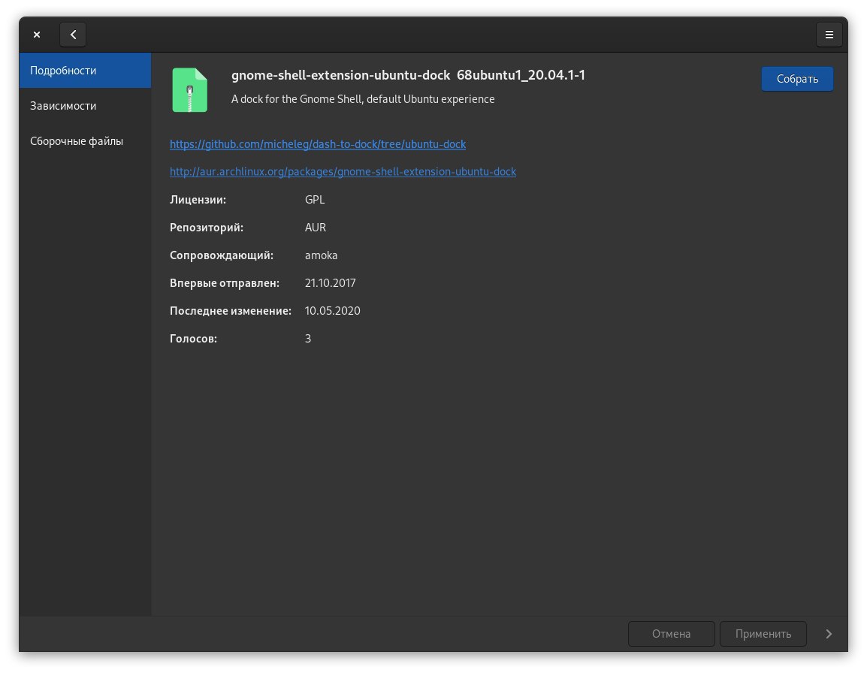The width and height of the screenshot is (867, 673).
Task: Expand details with bottom-right chevron
Action: (828, 634)
